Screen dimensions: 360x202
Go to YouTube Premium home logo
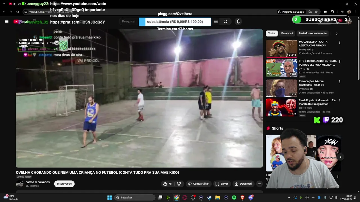[23, 22]
